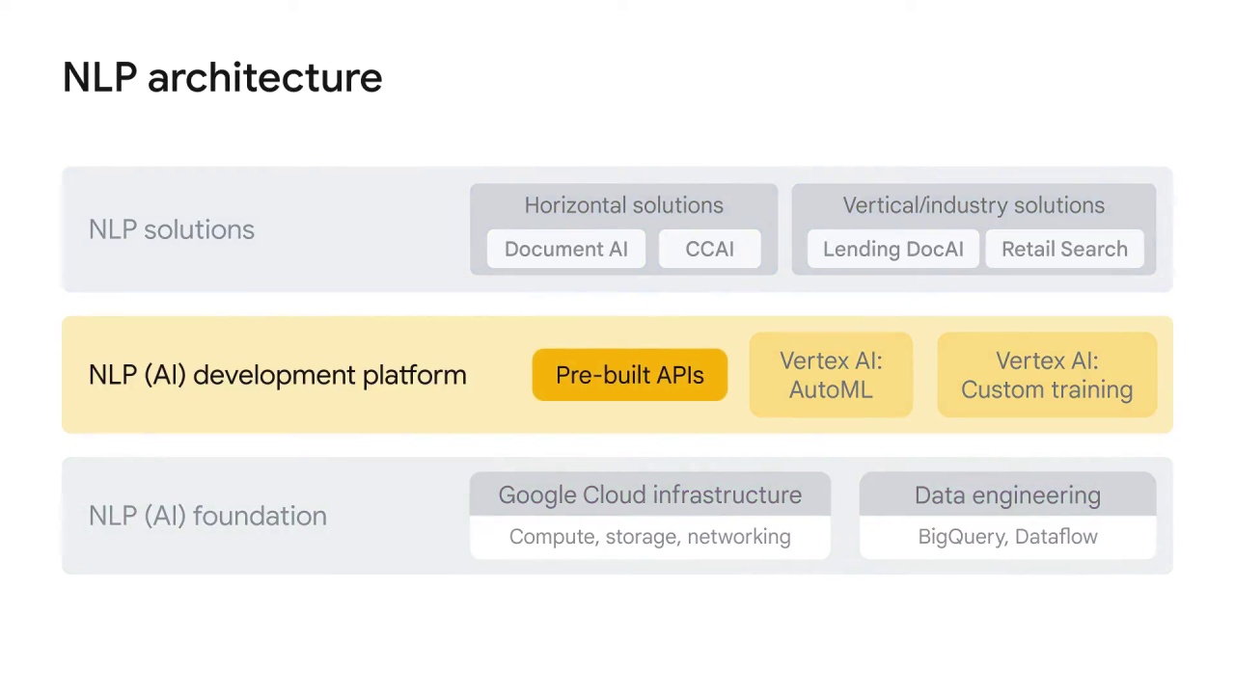The image size is (1235, 694).
Task: Click the Vertex AI: AutoML box
Action: (830, 375)
